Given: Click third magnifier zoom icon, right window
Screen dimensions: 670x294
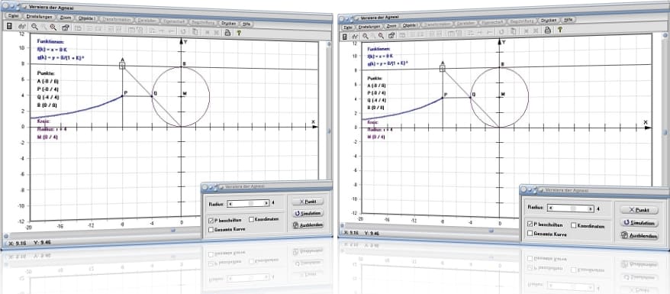Looking at the screenshot, I should click(381, 35).
